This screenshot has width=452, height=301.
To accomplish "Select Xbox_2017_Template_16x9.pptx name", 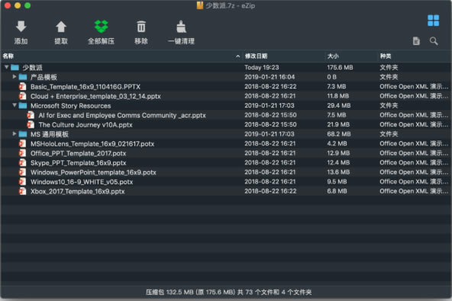I will pyautogui.click(x=78, y=191).
